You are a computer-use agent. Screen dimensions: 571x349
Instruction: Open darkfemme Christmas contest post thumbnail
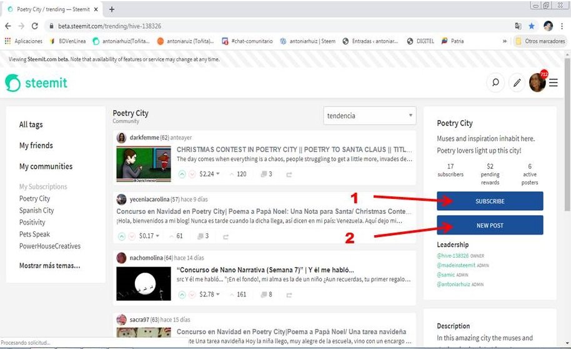[x=144, y=164]
